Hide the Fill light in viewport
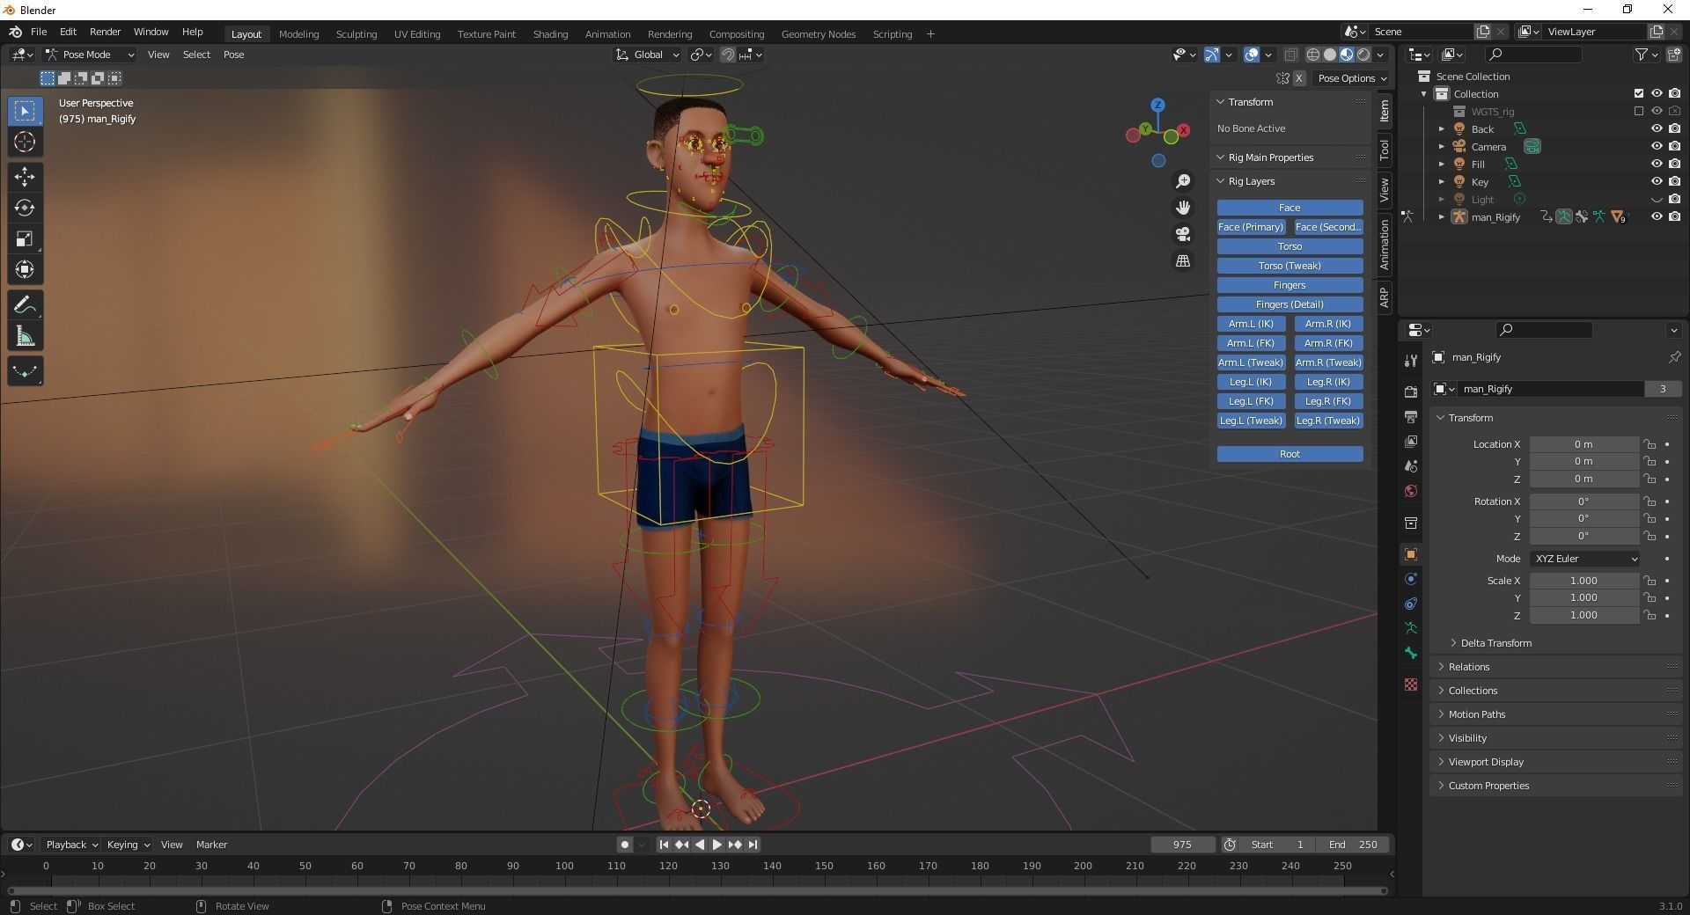The height and width of the screenshot is (915, 1690). [x=1656, y=164]
